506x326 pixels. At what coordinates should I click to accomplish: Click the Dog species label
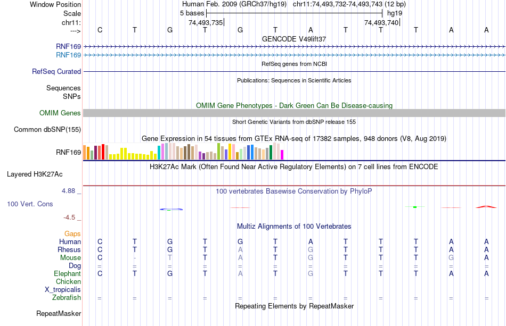tap(75, 266)
